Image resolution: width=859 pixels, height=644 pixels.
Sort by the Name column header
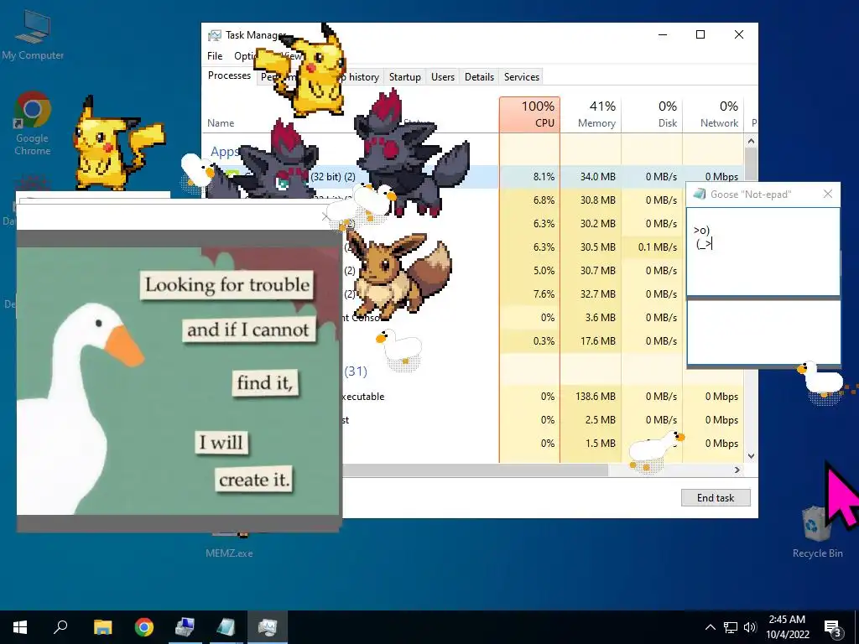(221, 123)
